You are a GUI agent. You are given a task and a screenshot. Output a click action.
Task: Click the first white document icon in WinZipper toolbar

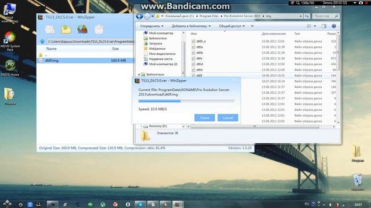(x=50, y=29)
